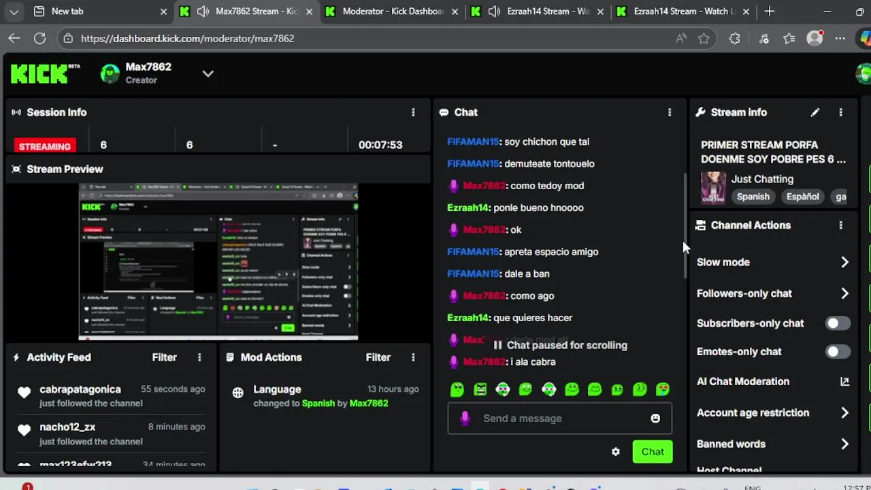The width and height of the screenshot is (871, 490).
Task: Open browser Favorites list icon
Action: click(789, 39)
